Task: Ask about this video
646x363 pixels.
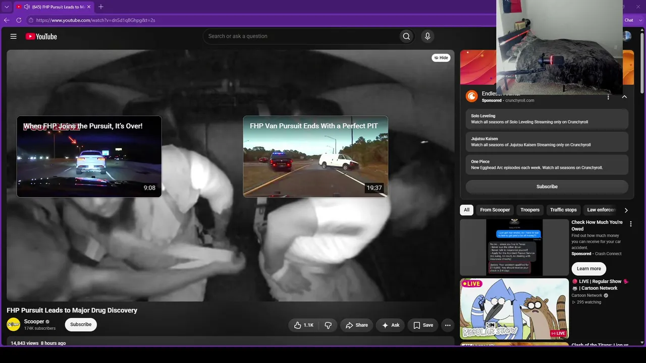Action: coord(391,325)
